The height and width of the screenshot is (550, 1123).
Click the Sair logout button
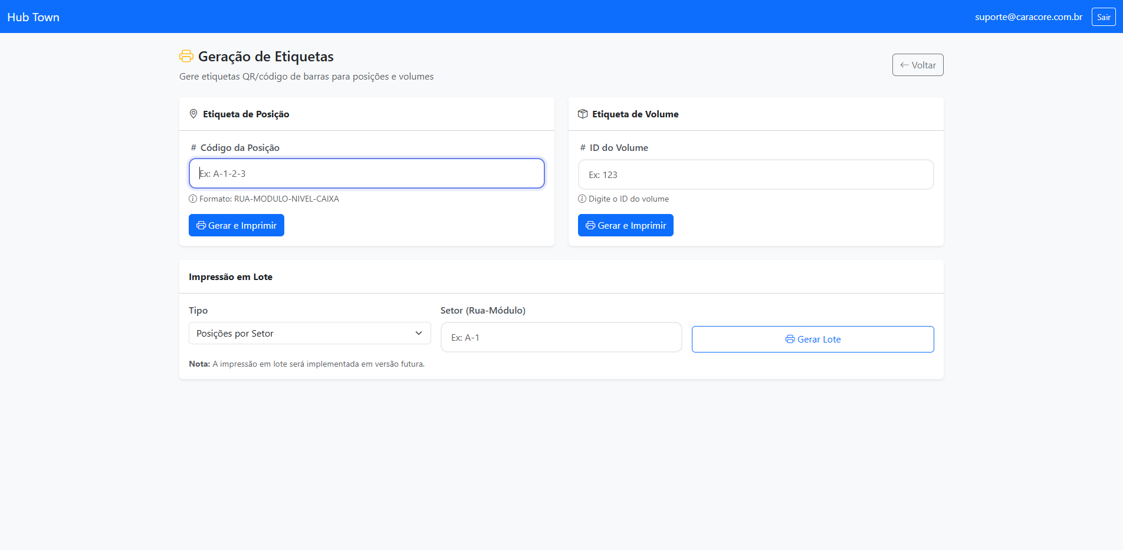pos(1103,17)
